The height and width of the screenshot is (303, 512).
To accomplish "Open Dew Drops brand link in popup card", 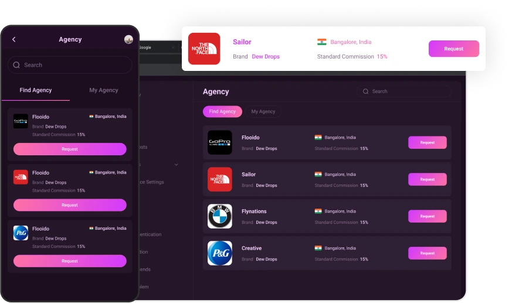I will (x=266, y=56).
